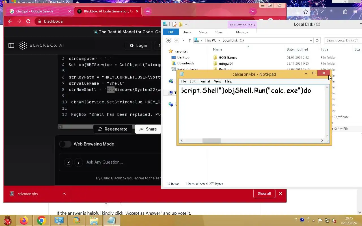
Task: Focus the Search Local Disk (C:) box
Action: coord(343,40)
